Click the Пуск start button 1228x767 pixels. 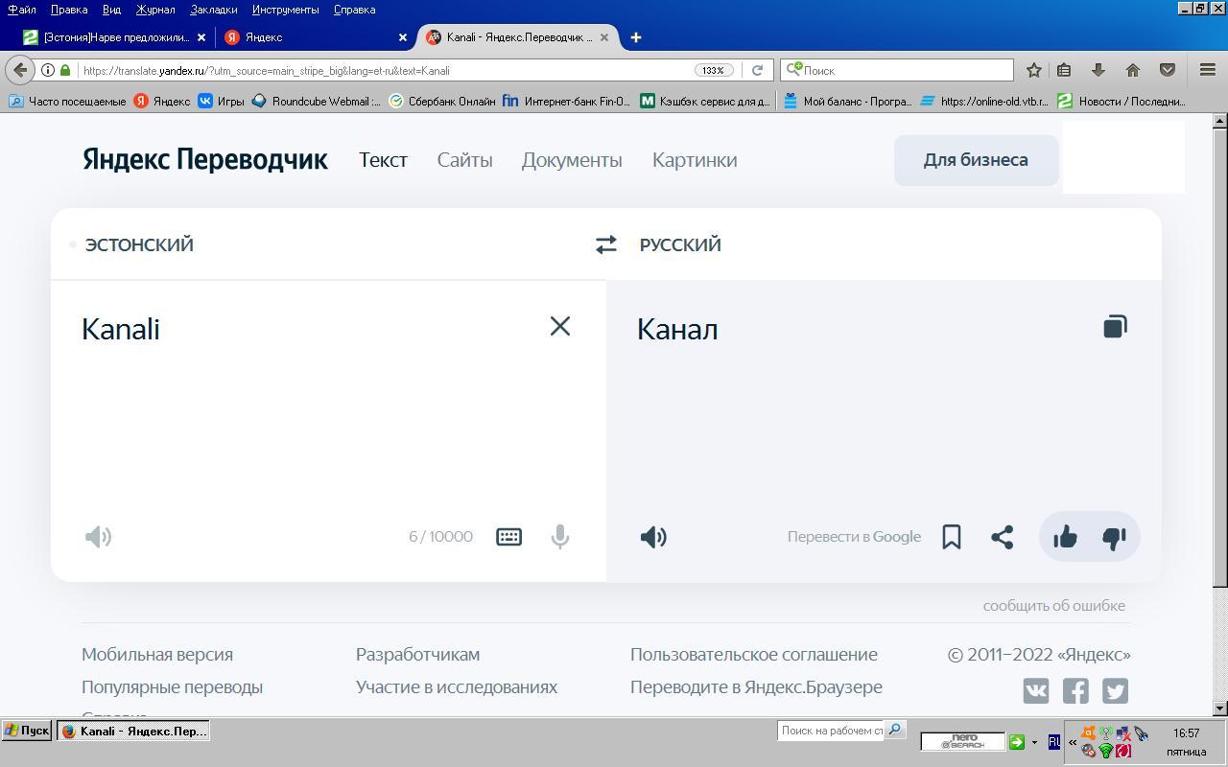pos(27,731)
